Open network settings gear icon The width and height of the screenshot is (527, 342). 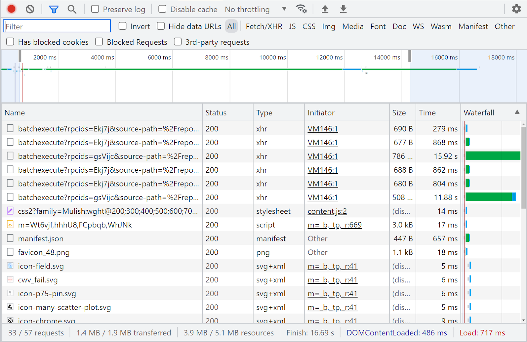click(x=516, y=9)
